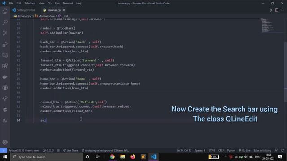Open the Selection menu

(x=30, y=3)
